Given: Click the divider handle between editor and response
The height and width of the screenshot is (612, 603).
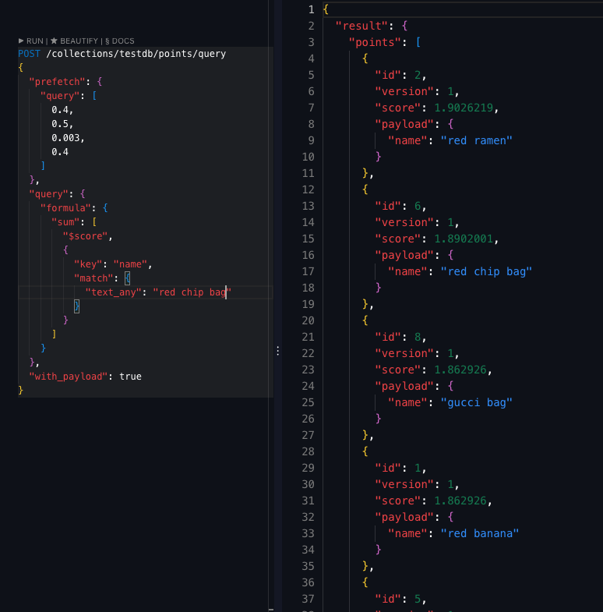Looking at the screenshot, I should (277, 352).
